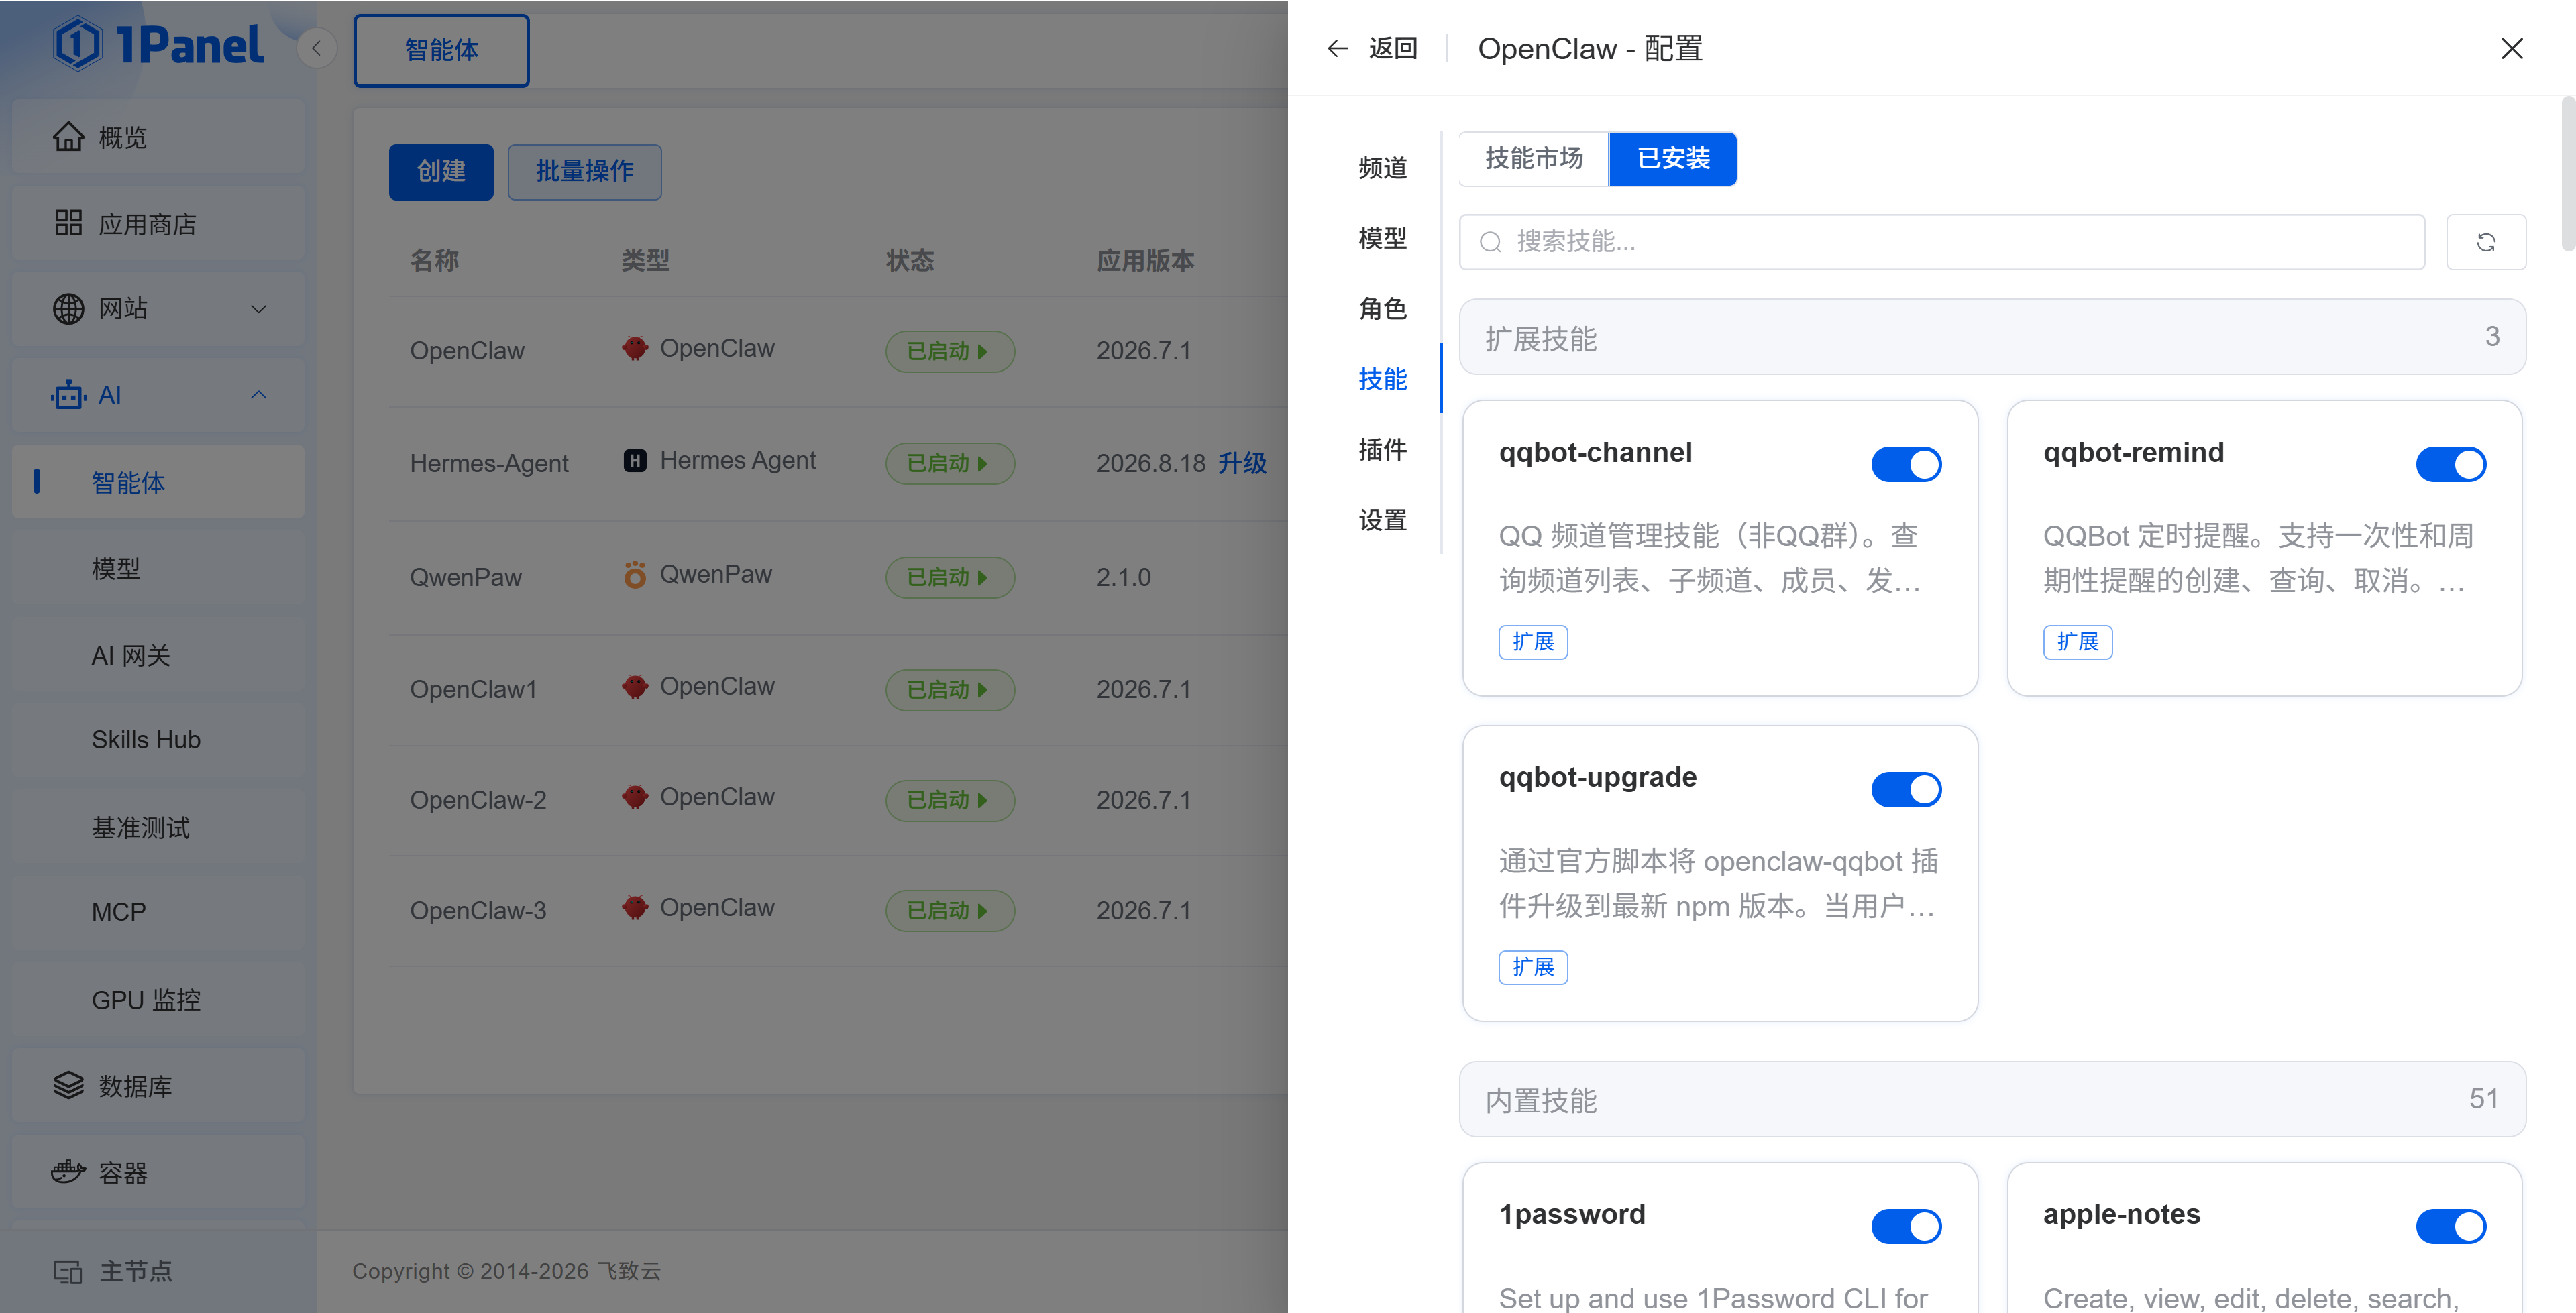Click the OpenClaw icon in OpenClaw1 row
Screen dimensions: 2576x1313
[x=634, y=687]
